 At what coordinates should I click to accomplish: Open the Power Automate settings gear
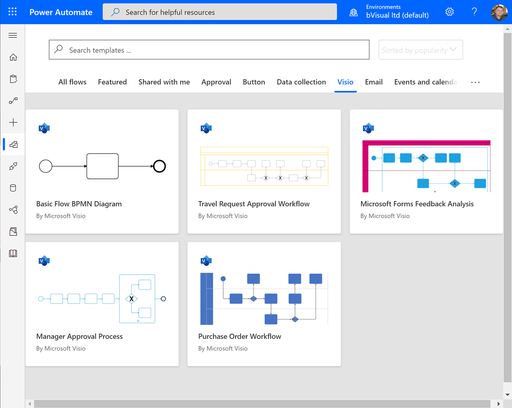[449, 12]
